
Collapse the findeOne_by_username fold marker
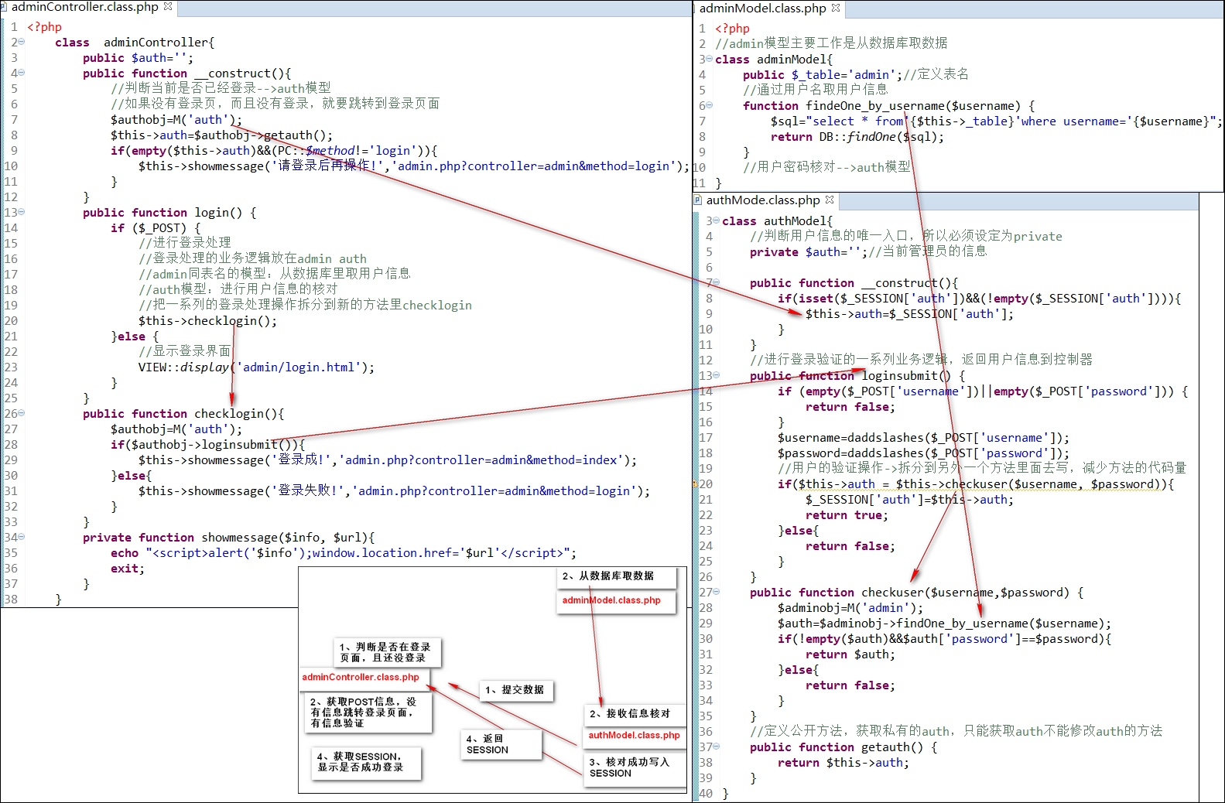pos(710,105)
